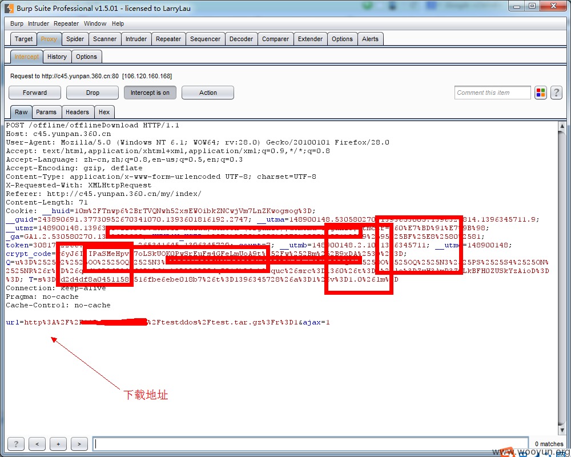Screen dimensions: 571x457
Task: Go to next search match arrow
Action: pyautogui.click(x=79, y=443)
